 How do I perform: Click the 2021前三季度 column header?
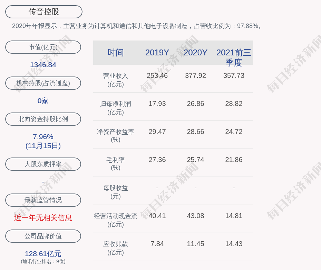pos(234,57)
